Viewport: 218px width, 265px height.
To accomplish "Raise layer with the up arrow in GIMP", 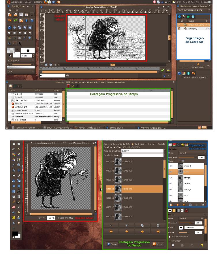I will 177,205.
